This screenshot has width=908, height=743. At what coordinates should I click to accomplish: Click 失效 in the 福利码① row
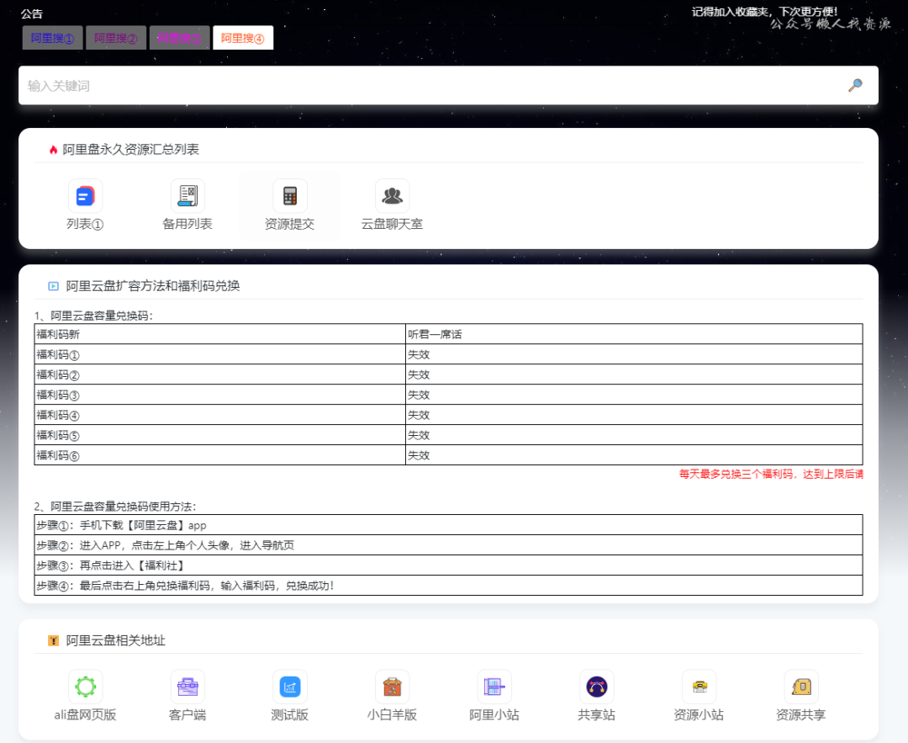point(419,354)
